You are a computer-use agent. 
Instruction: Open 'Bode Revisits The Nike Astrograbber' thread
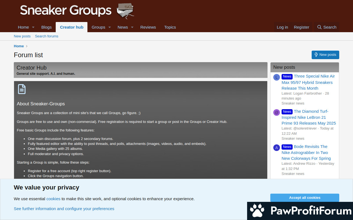[x=306, y=153]
